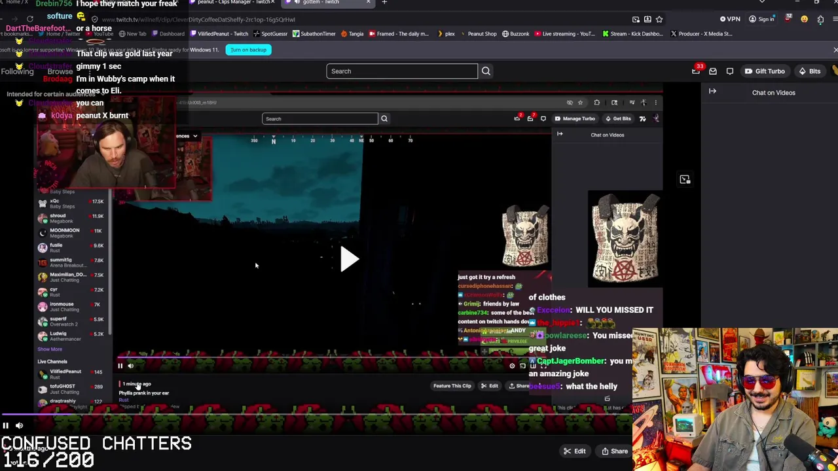The image size is (838, 471).
Task: Open Producer - X Media Studio bookmark
Action: pyautogui.click(x=701, y=34)
